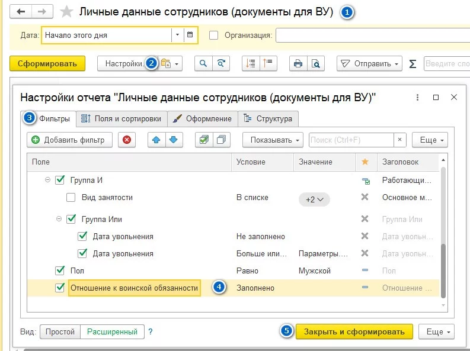
Task: Click the sigma sum icon
Action: [413, 63]
